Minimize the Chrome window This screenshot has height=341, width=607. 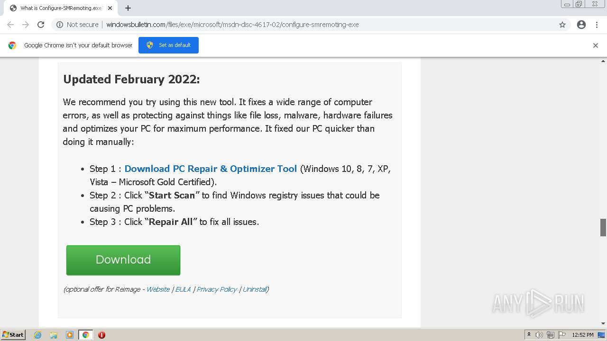(567, 4)
